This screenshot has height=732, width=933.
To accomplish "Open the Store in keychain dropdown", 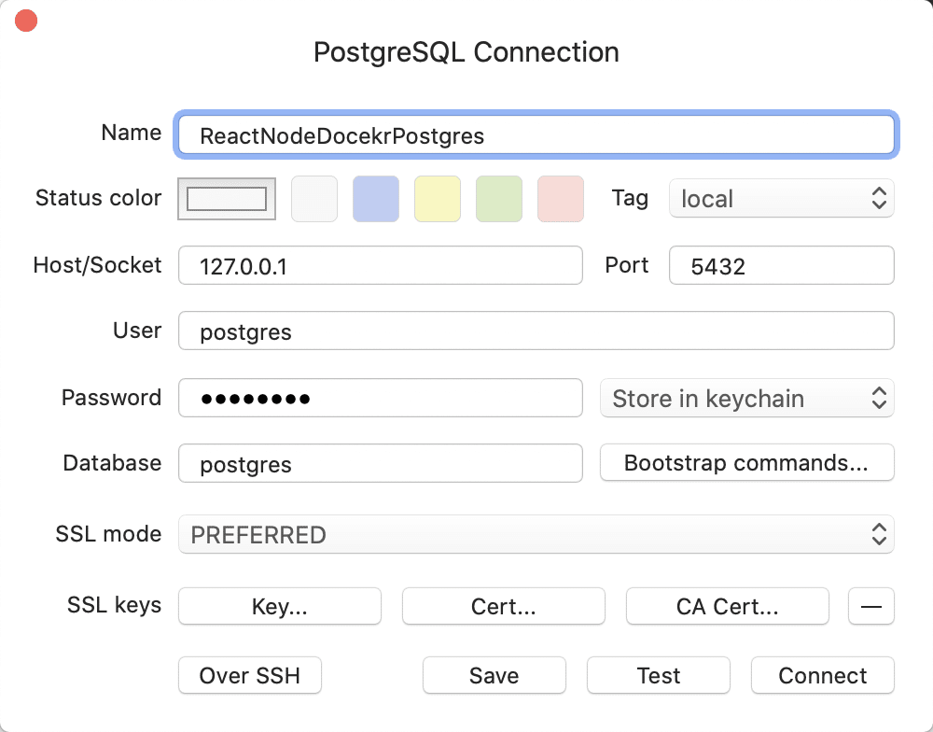I will 746,398.
